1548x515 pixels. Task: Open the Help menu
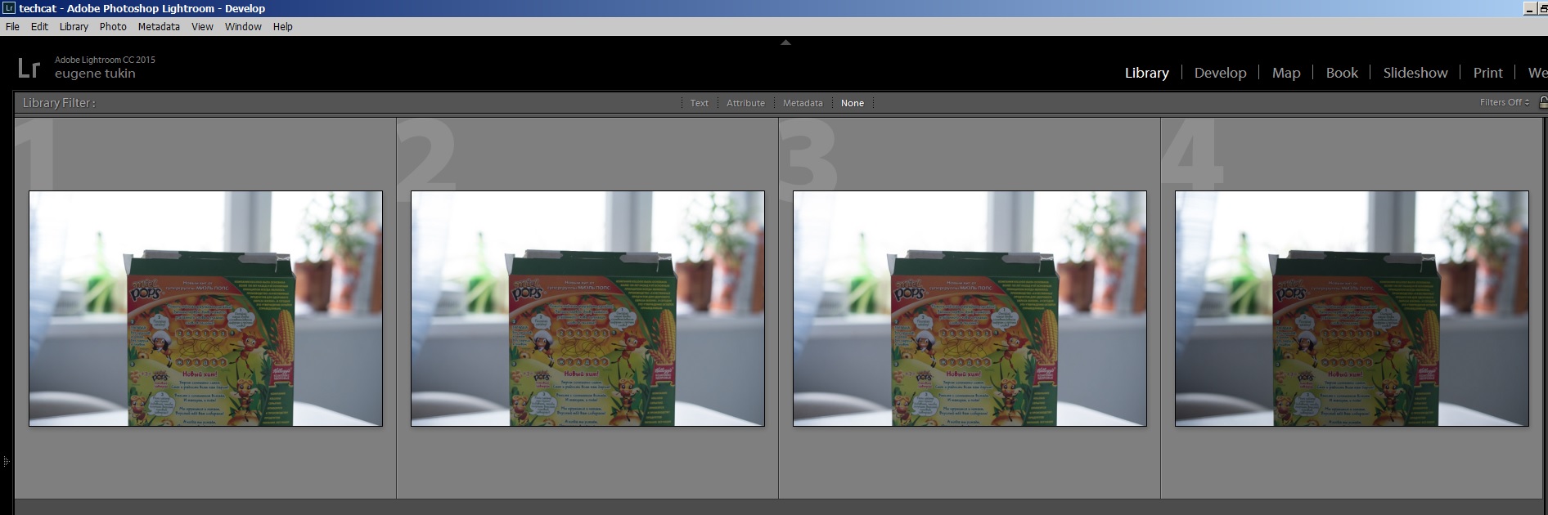[x=283, y=27]
